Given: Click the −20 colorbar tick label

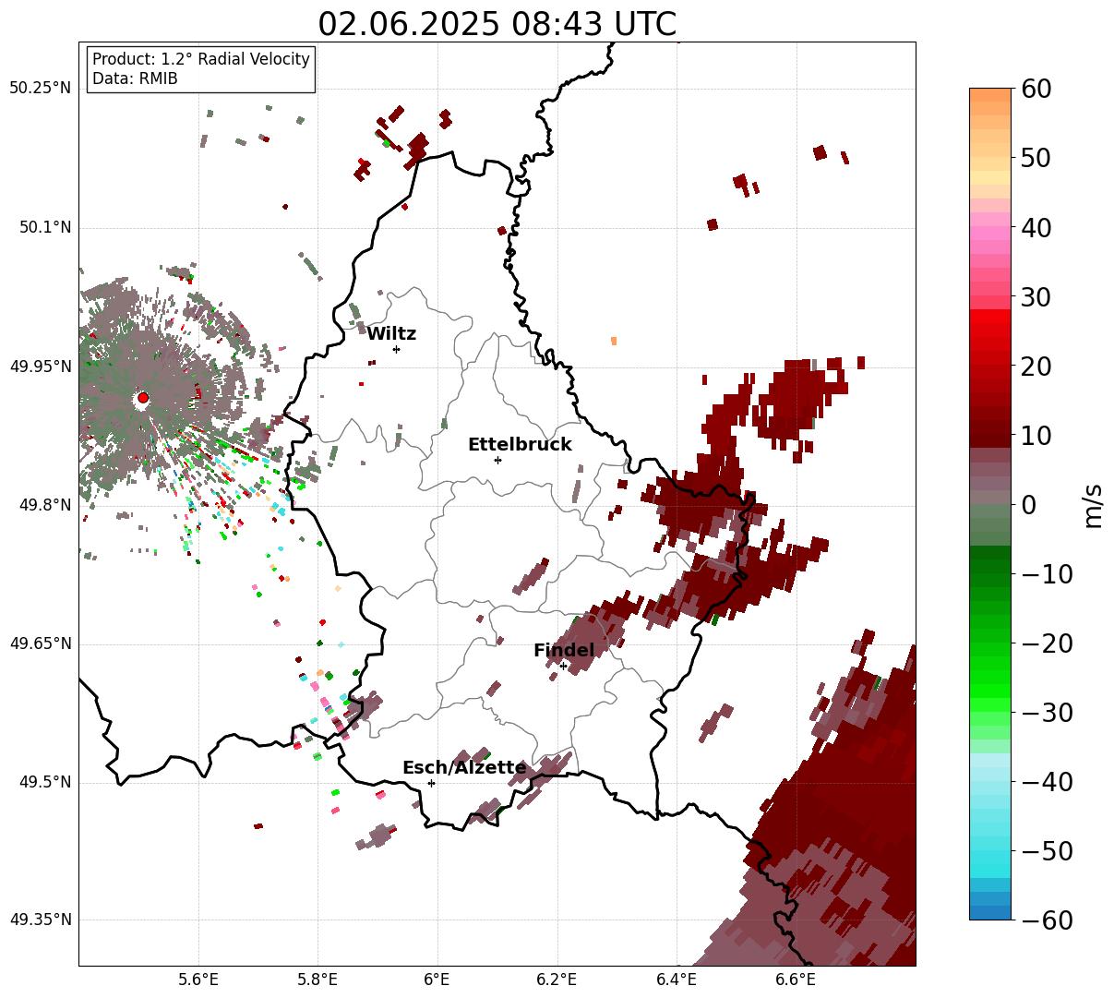Looking at the screenshot, I should [x=1046, y=643].
